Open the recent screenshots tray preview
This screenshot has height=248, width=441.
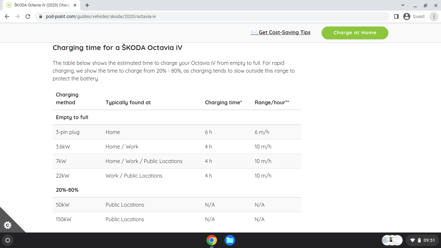(x=392, y=240)
